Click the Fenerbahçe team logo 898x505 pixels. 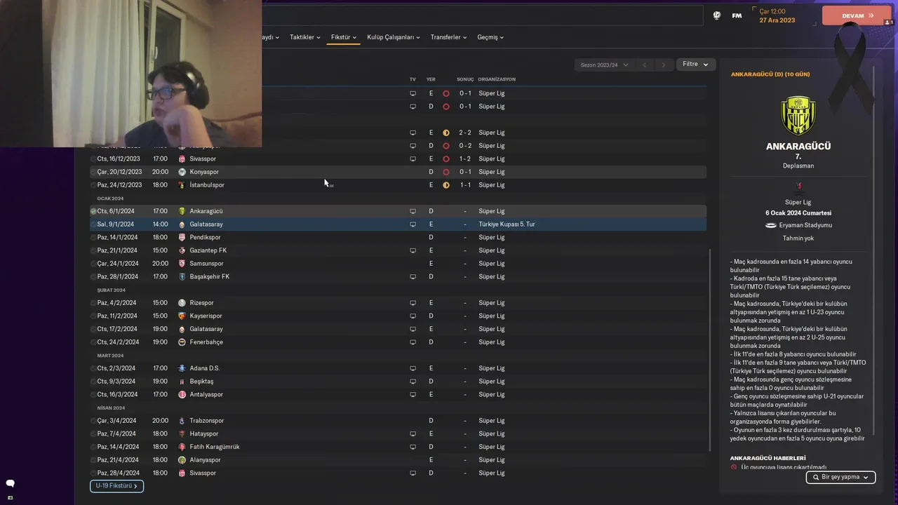point(182,342)
